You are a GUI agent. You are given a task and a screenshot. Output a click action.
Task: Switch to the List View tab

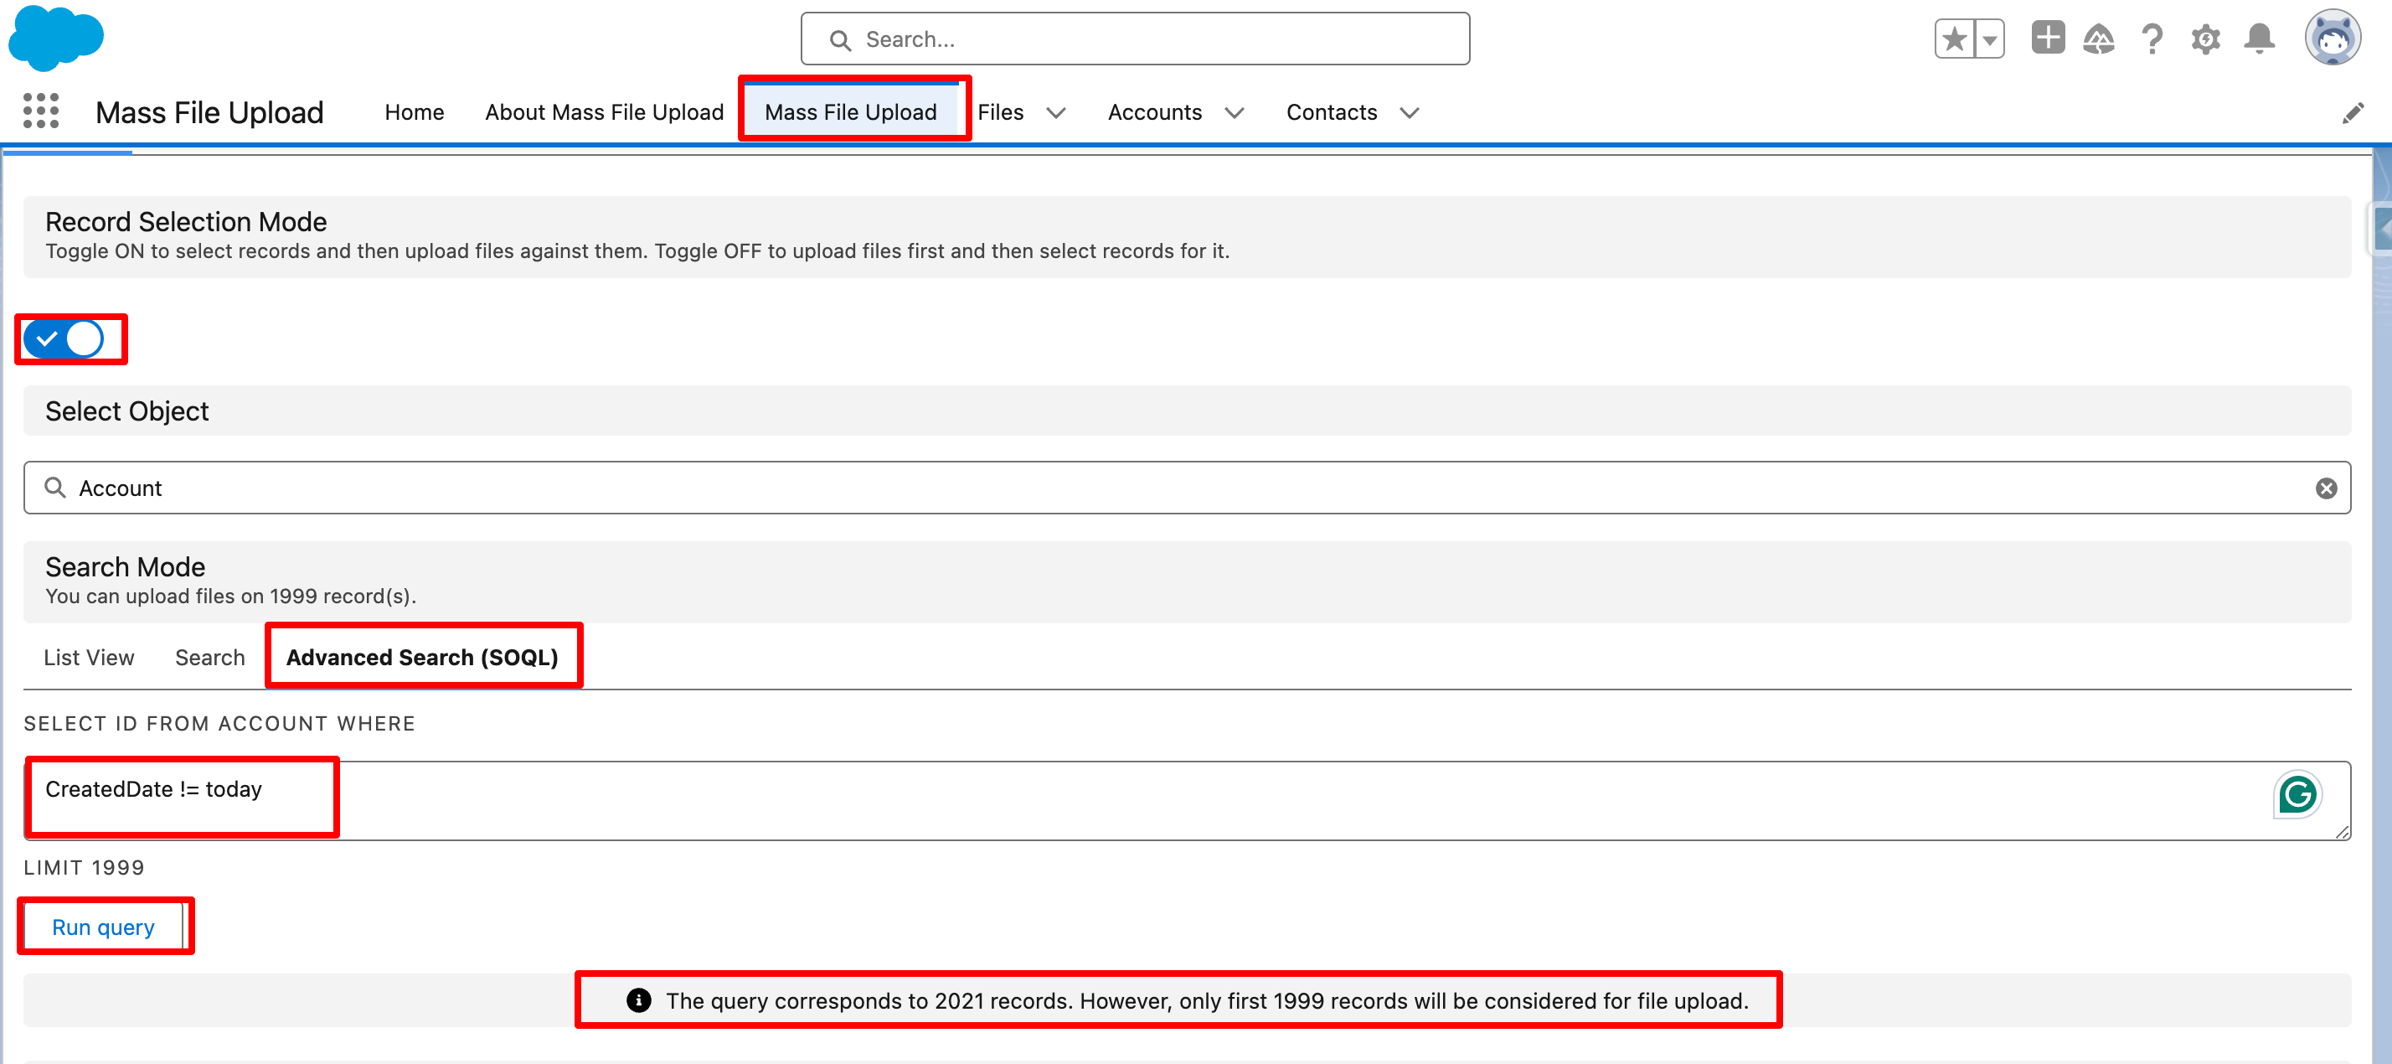pos(89,657)
